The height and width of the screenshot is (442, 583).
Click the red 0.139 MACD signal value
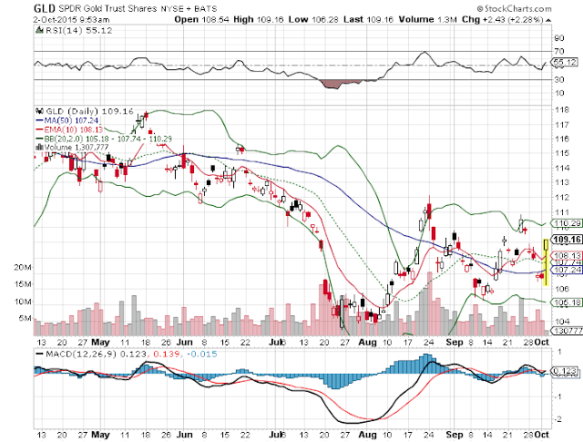click(167, 354)
